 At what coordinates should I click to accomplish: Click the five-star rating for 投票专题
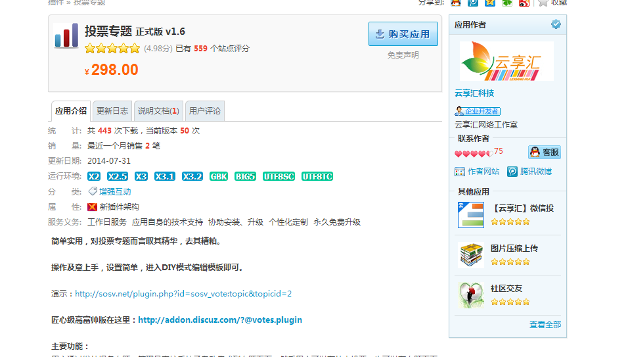tap(112, 49)
